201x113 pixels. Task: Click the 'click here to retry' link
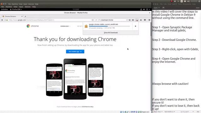pyautogui.click(x=88, y=107)
